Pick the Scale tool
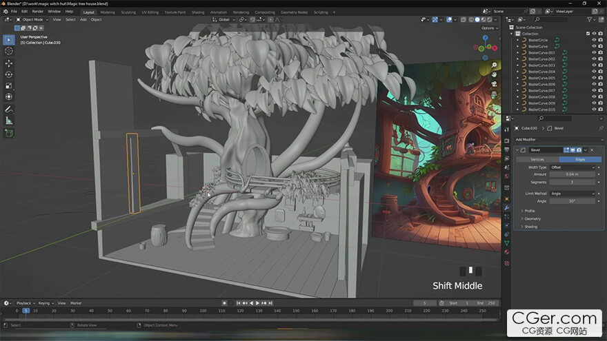This screenshot has height=341, width=607. pos(9,86)
